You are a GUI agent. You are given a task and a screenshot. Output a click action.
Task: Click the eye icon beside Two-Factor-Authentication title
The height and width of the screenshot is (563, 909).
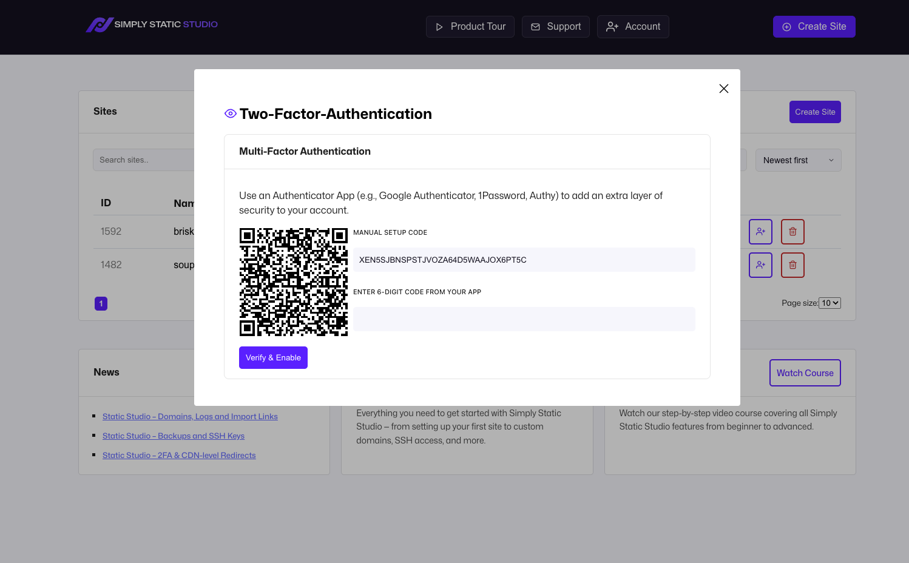coord(231,113)
